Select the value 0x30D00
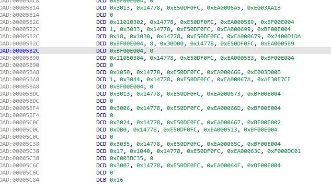Viewport: 331px width, 185px height. [171, 44]
